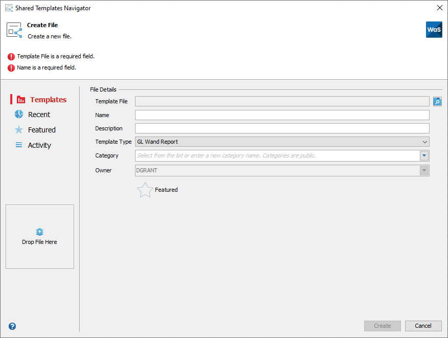The width and height of the screenshot is (448, 338).
Task: Open the Activity sidebar icon
Action: coord(19,145)
